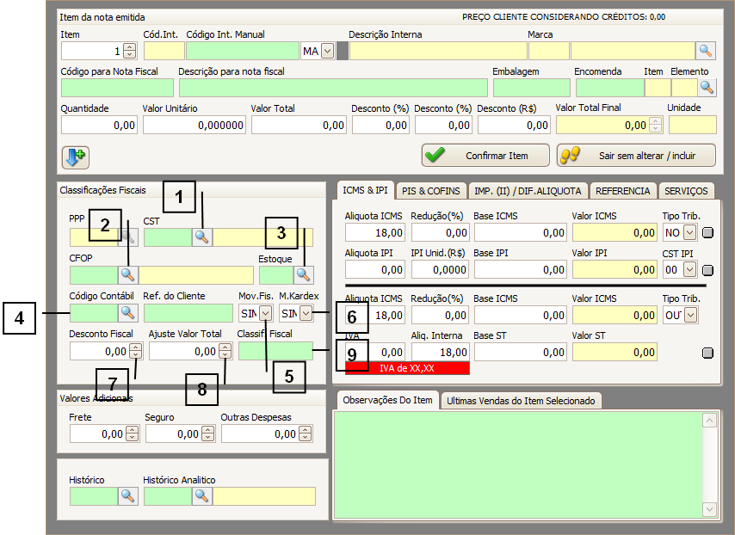Click the magnifier search icon beside Marca field
Screen dimensions: 735x535
tap(706, 51)
